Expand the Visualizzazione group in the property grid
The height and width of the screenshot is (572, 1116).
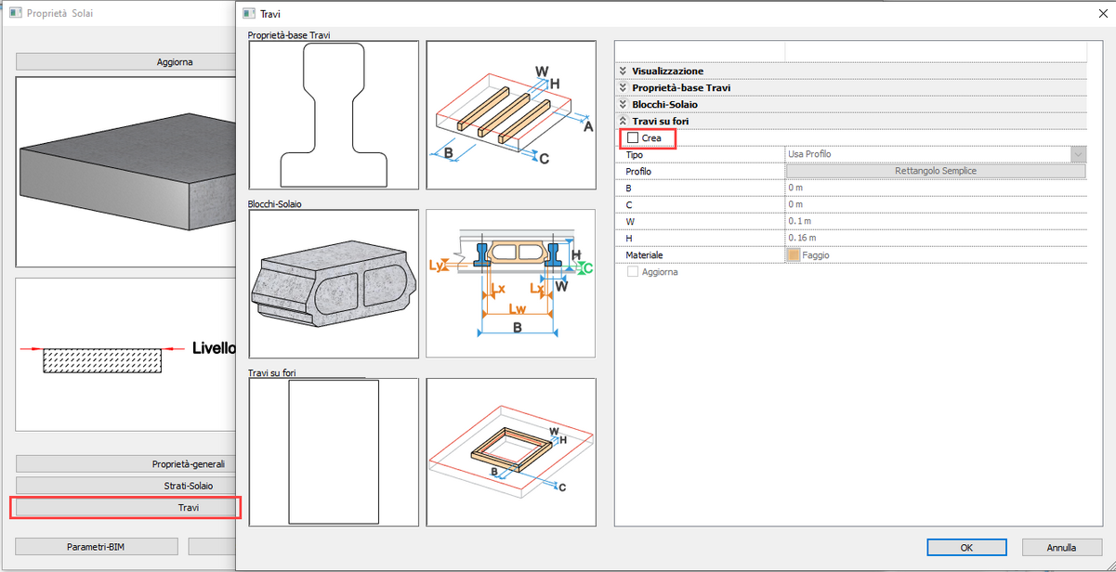tap(623, 71)
